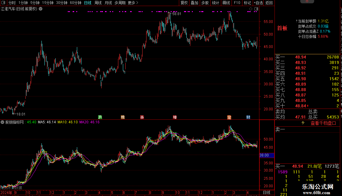Switch to 1分钟 chart period
This screenshot has width=342, height=196.
[x=23, y=3]
